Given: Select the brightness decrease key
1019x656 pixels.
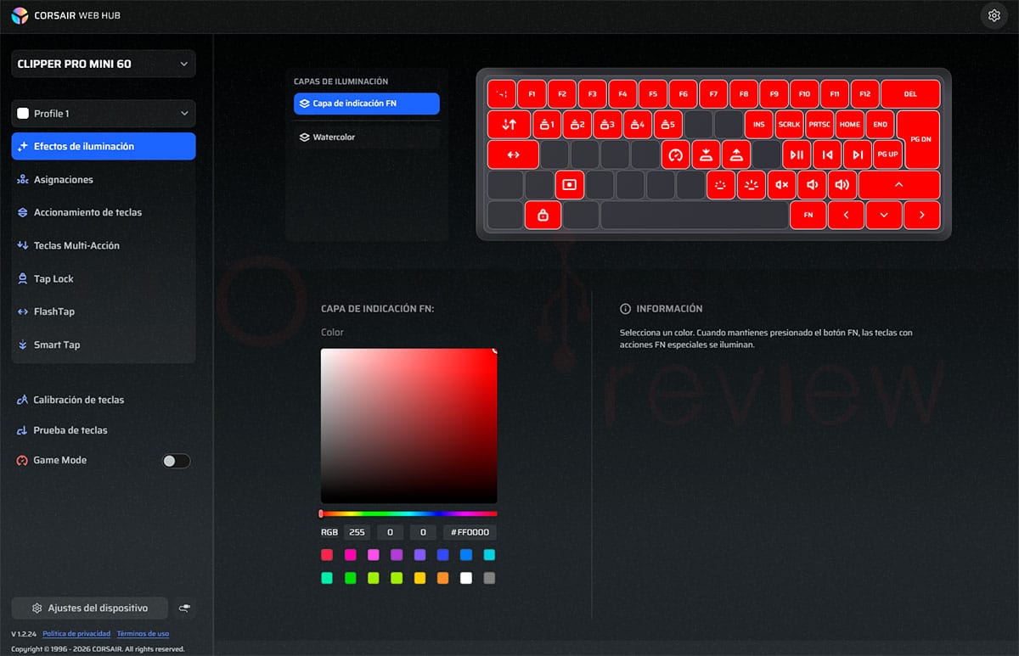Looking at the screenshot, I should click(x=720, y=185).
